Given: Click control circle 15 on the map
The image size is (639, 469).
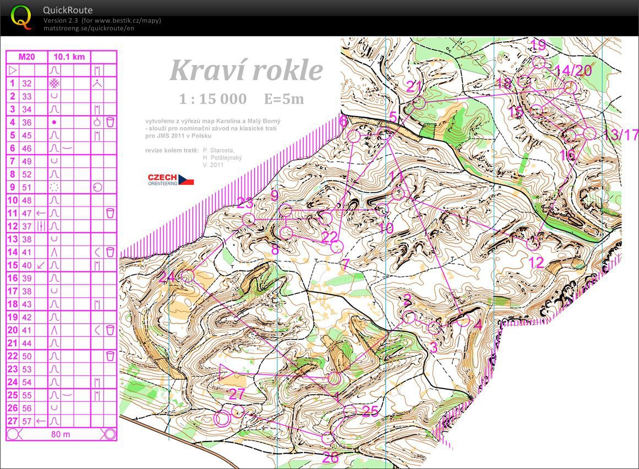Looking at the screenshot, I should point(537,111).
